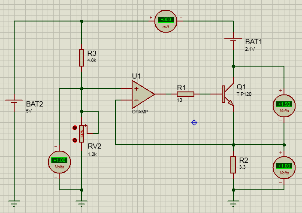
Task: Click the +1.90 voltmeter display value
Action: [284, 104]
